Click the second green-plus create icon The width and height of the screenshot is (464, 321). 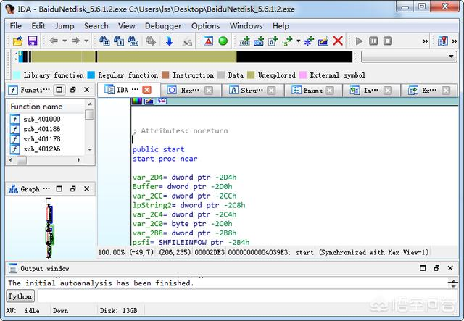(x=259, y=41)
